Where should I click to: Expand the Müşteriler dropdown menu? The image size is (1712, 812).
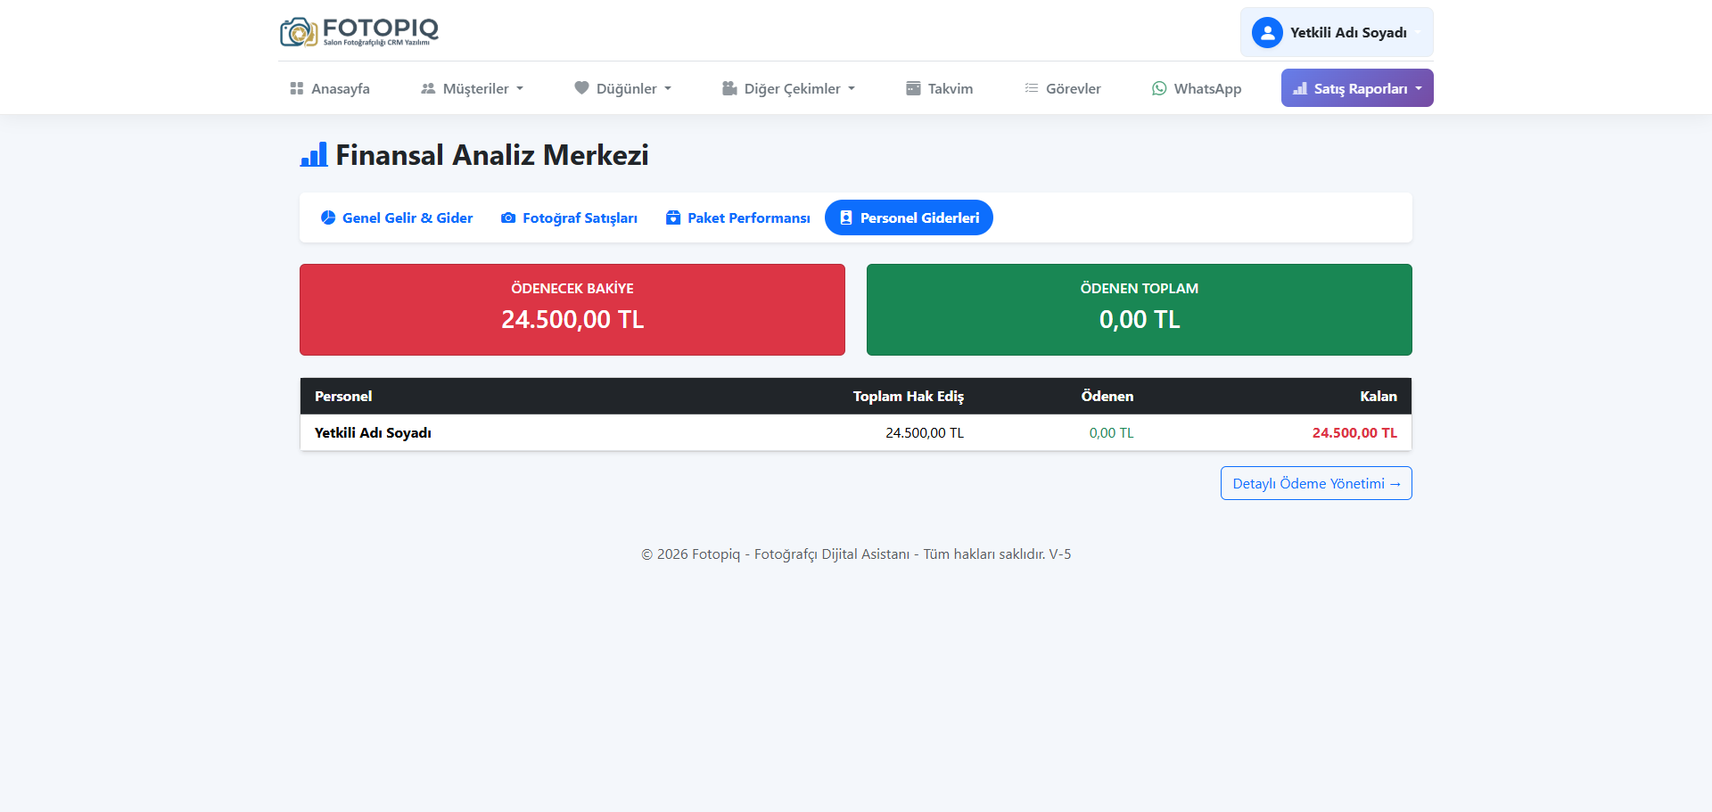(473, 88)
